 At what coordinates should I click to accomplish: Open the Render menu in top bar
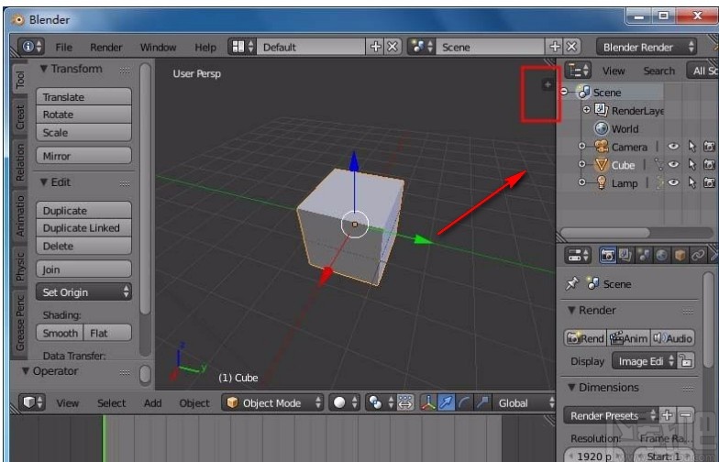[x=106, y=48]
